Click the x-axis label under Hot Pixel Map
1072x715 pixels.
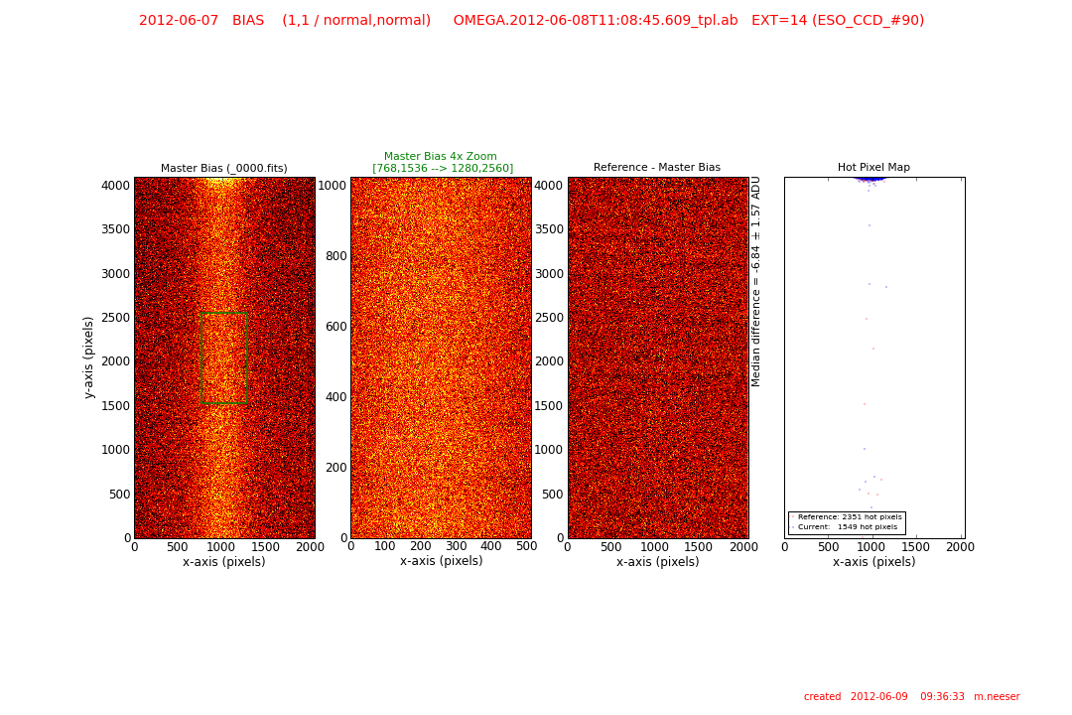point(873,562)
